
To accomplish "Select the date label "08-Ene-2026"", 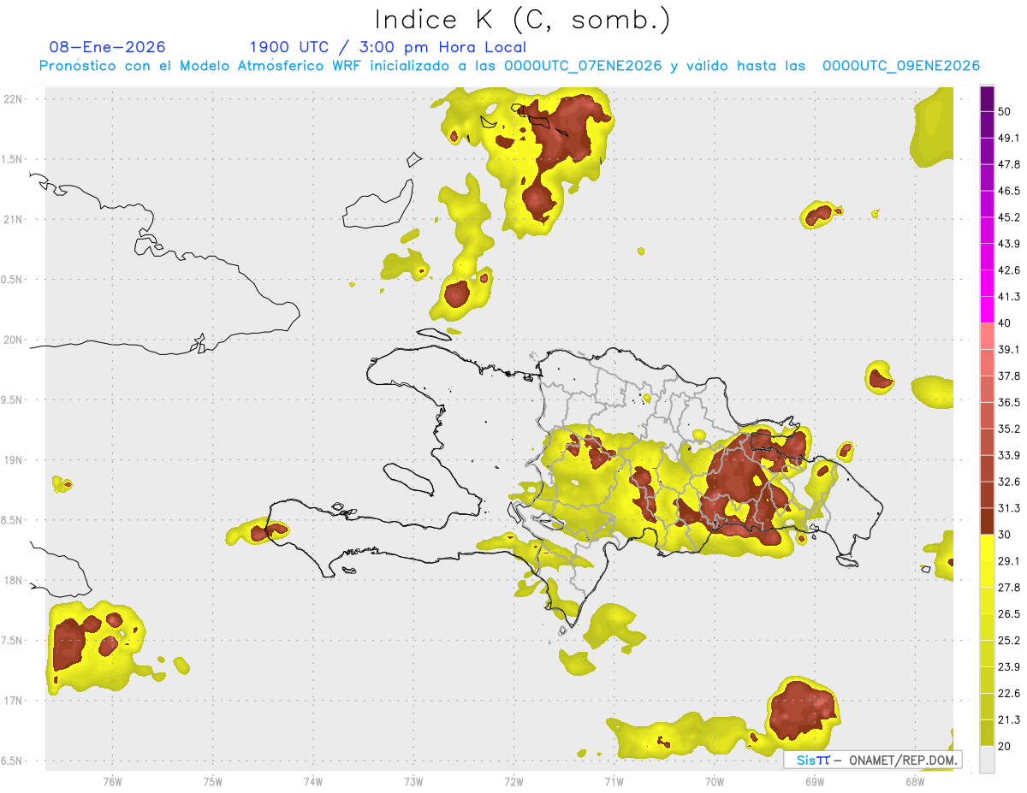I will [108, 47].
